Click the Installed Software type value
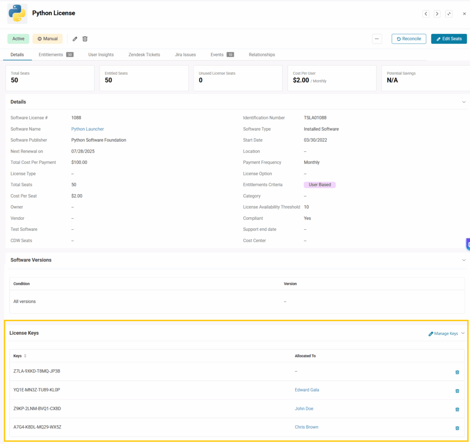 [x=321, y=129]
